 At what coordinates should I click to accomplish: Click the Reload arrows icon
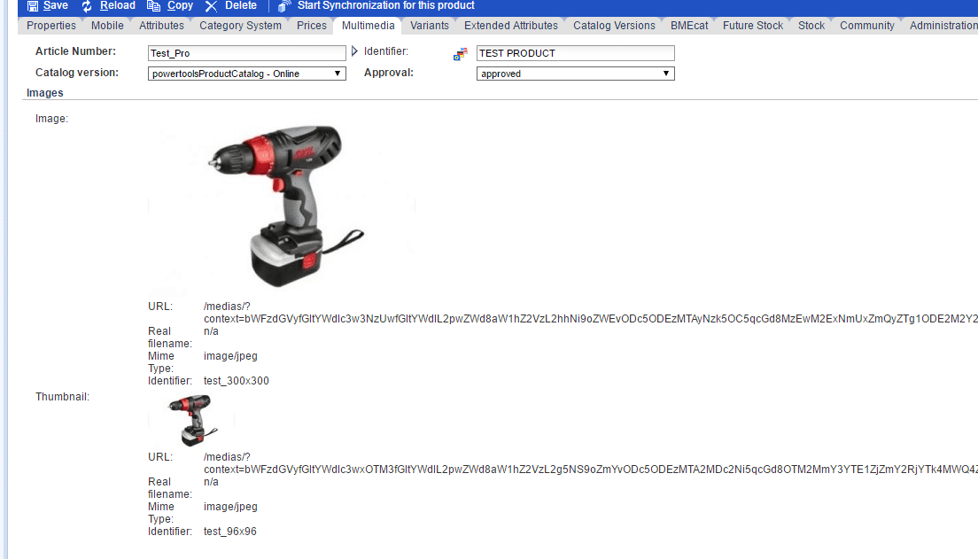(x=87, y=5)
